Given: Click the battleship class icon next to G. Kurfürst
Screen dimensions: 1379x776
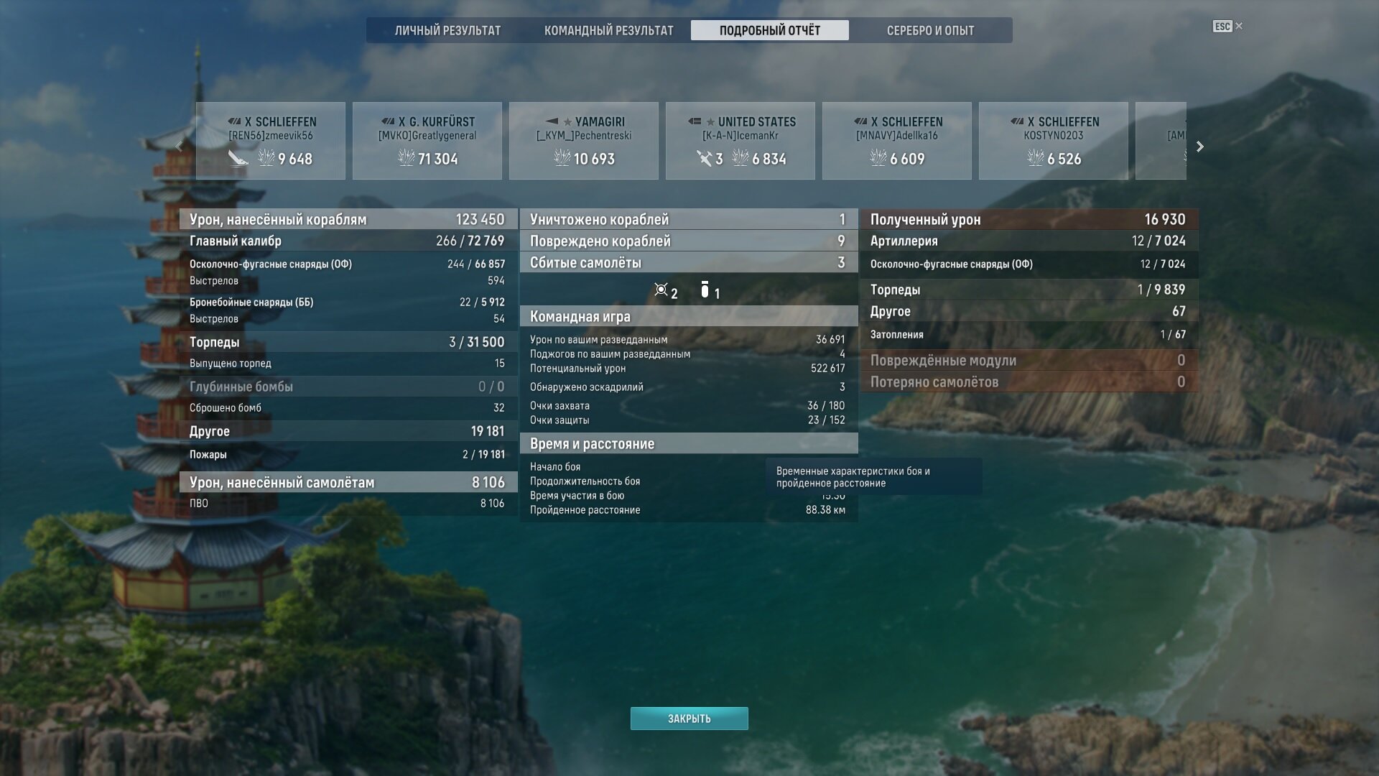Looking at the screenshot, I should point(388,121).
